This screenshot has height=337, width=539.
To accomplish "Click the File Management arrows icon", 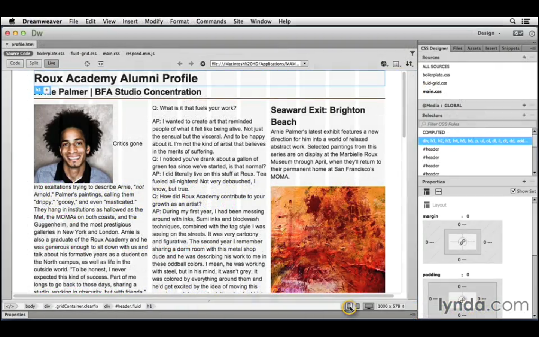I will (409, 64).
